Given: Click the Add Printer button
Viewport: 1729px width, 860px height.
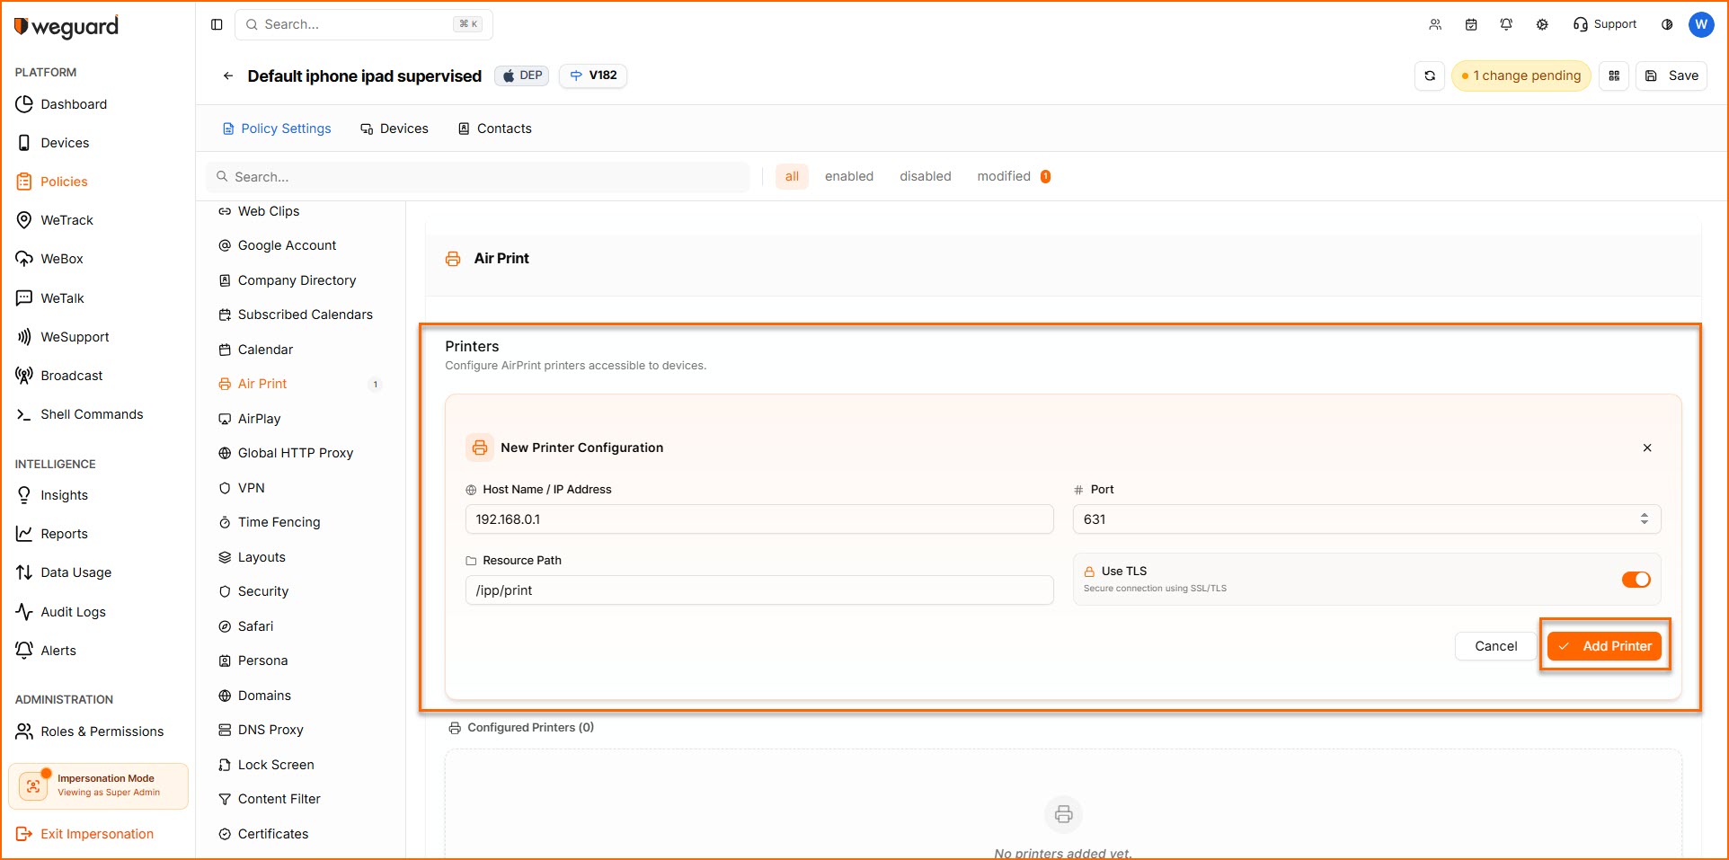Looking at the screenshot, I should coord(1605,646).
